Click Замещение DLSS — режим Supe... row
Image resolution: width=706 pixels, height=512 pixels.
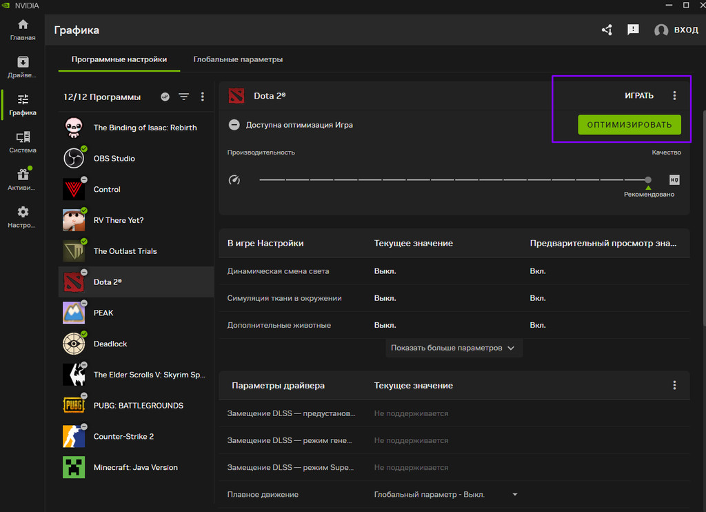454,467
